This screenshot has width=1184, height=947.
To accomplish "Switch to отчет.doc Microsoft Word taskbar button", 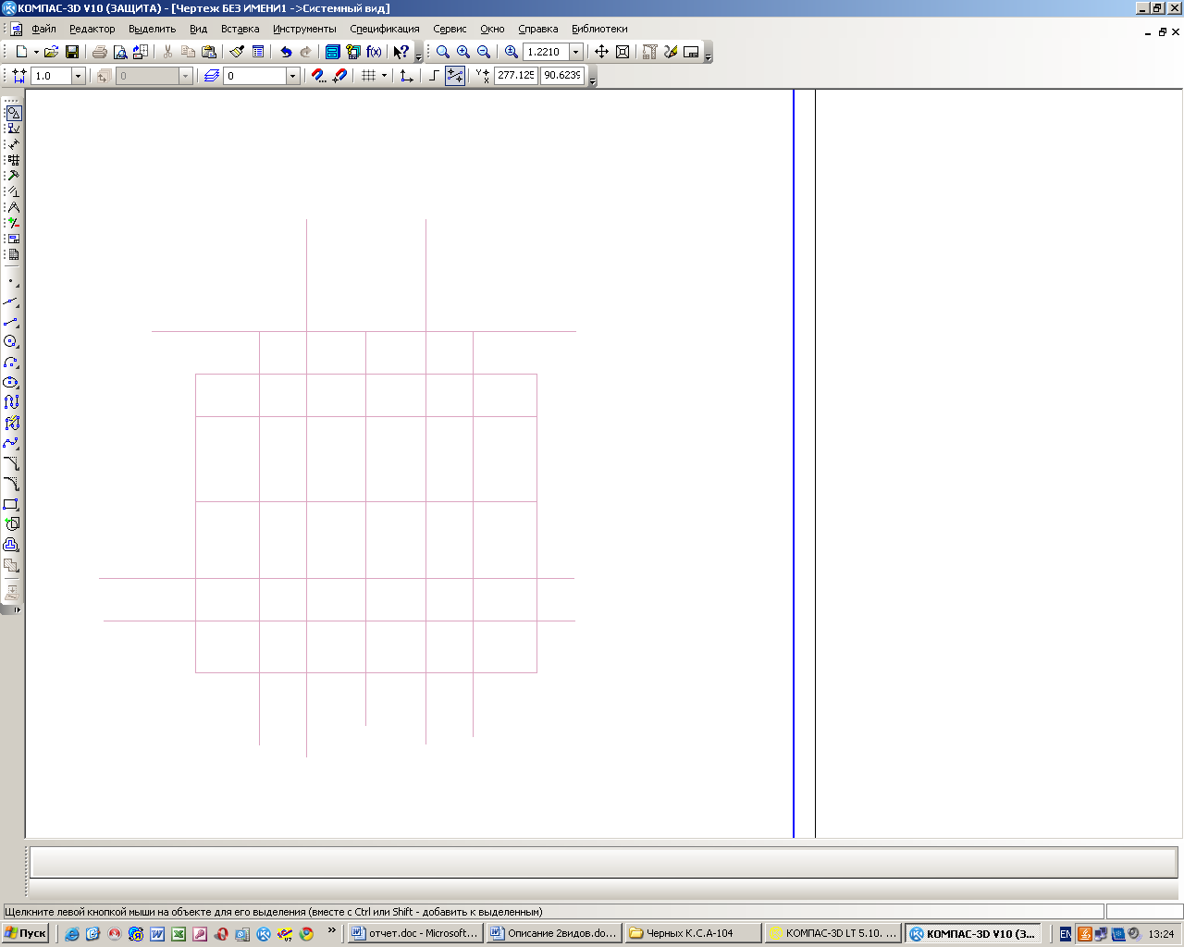I will pos(415,933).
